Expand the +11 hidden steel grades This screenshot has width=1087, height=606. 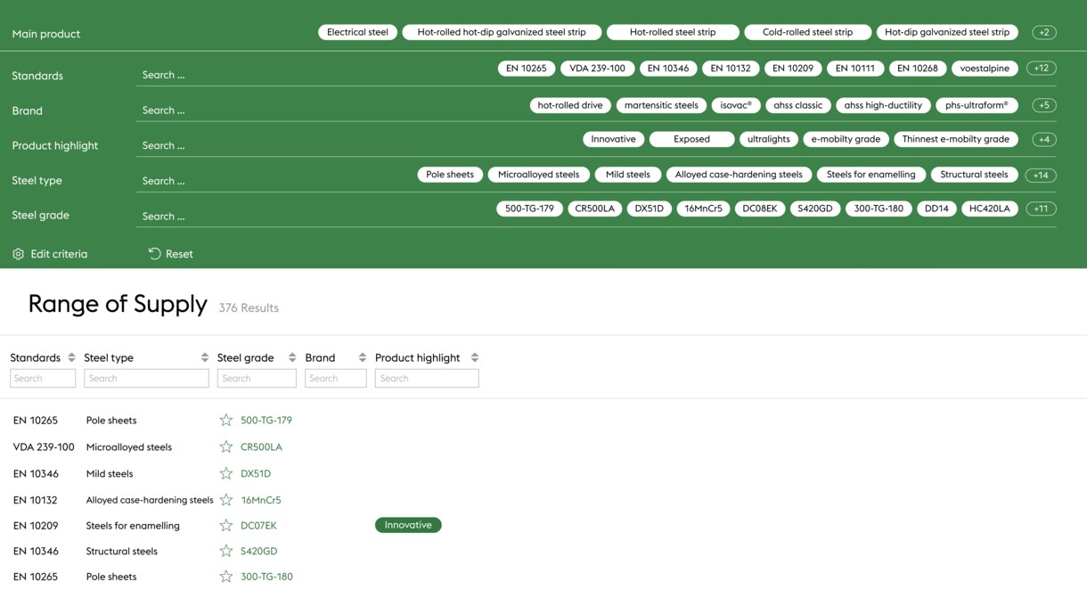[1040, 209]
